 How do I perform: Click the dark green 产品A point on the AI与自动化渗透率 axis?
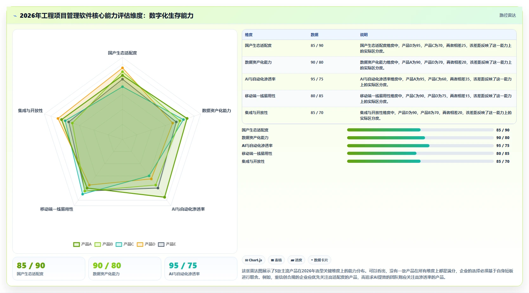click(165, 197)
